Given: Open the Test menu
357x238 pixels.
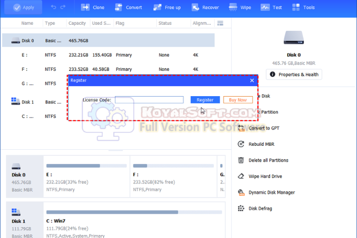Looking at the screenshot, I should (x=271, y=7).
